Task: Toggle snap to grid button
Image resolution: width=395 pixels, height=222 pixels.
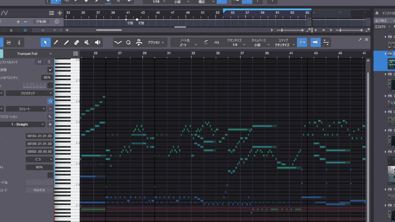Action: coord(302,42)
